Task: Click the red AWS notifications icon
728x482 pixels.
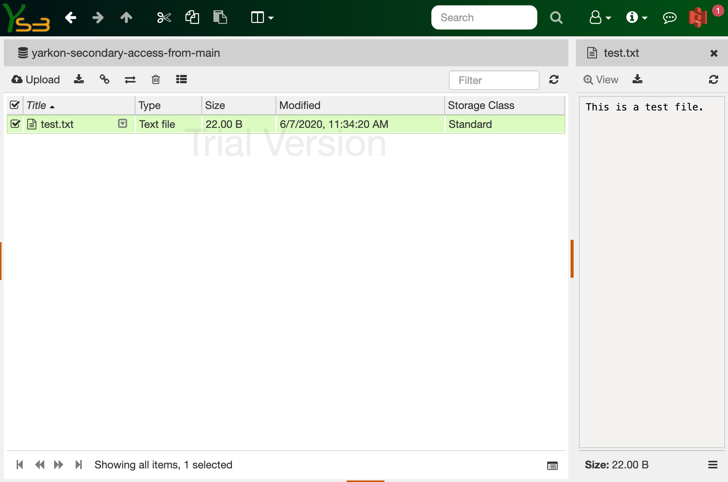Action: (698, 17)
